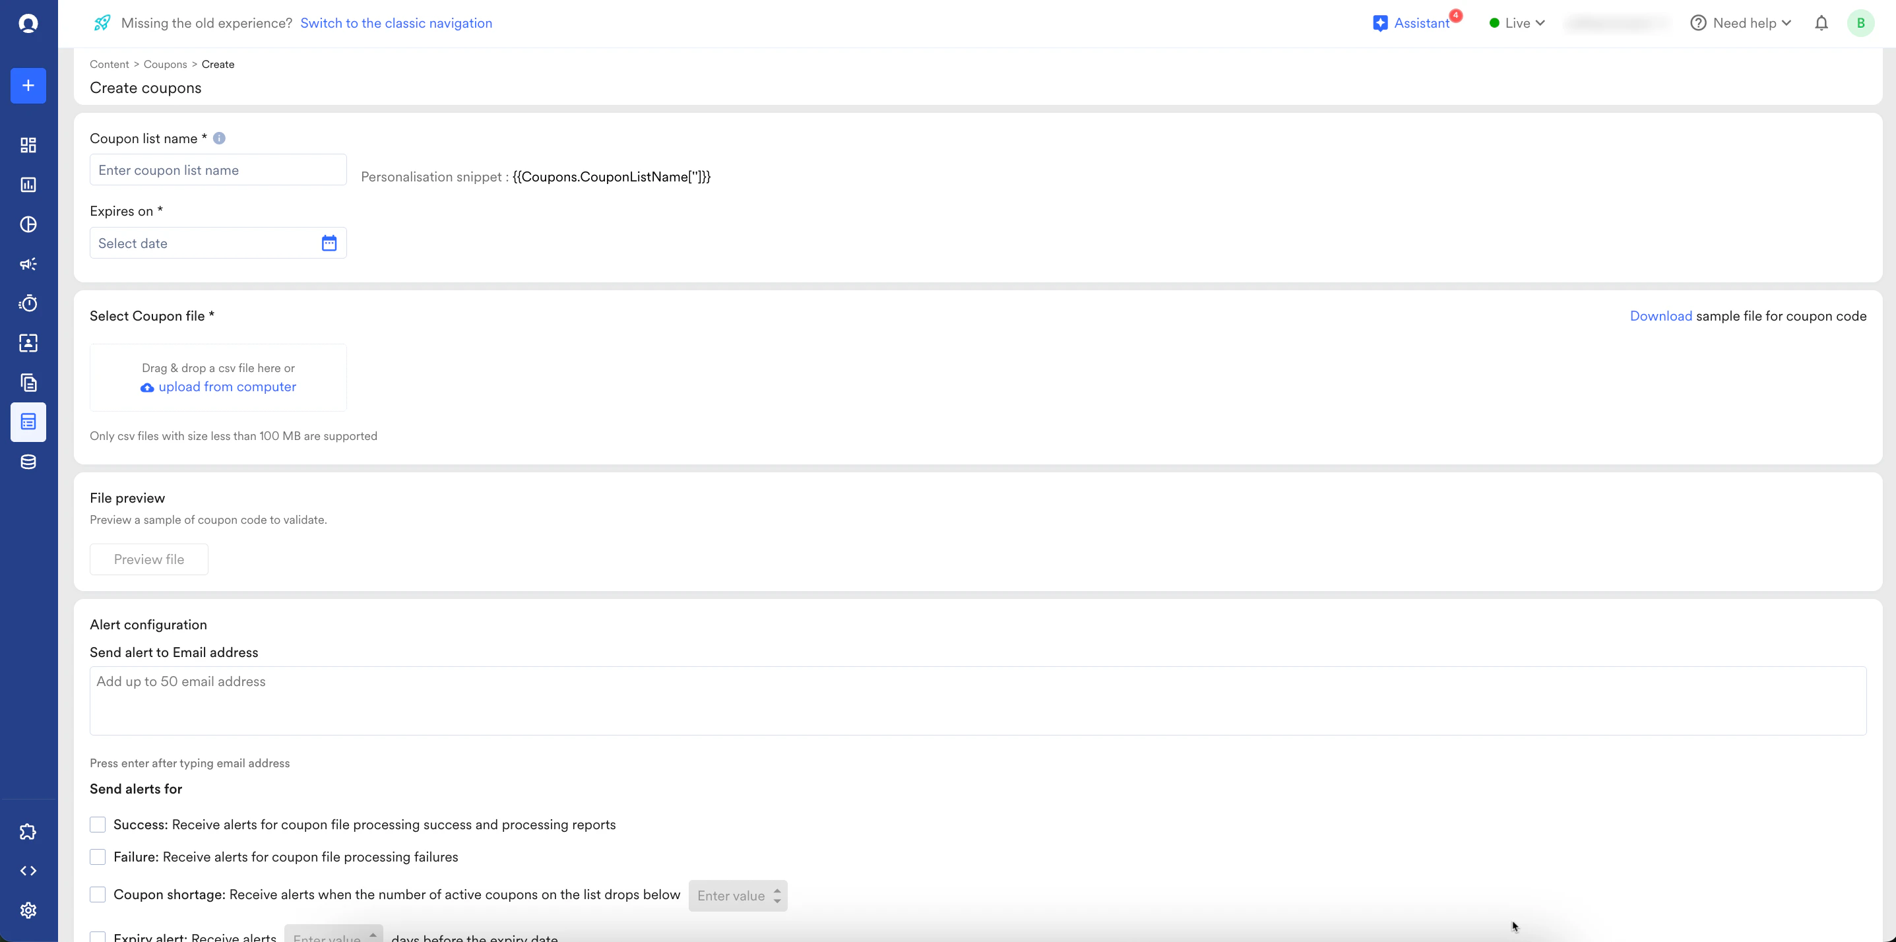This screenshot has width=1896, height=942.
Task: Click the blue plus create button
Action: click(x=28, y=85)
